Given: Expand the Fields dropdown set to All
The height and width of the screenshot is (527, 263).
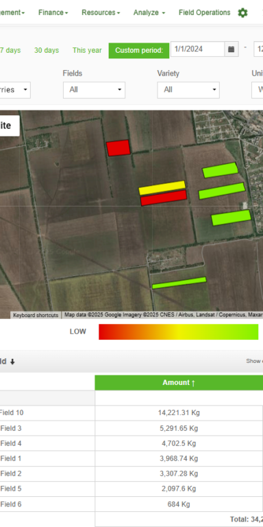Looking at the screenshot, I should point(94,90).
